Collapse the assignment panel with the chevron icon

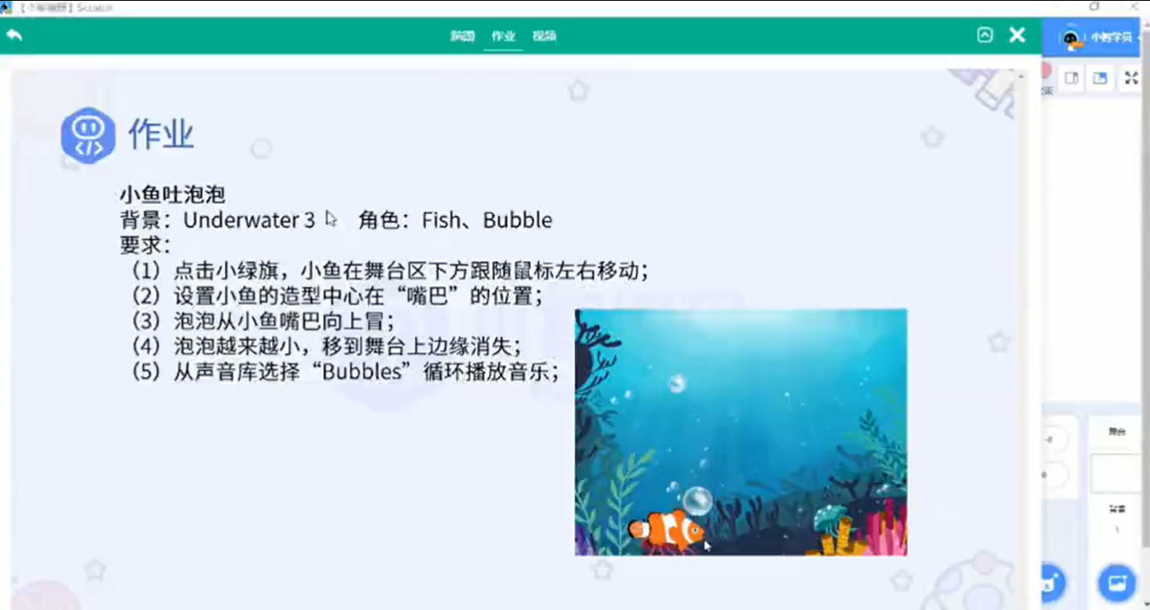pyautogui.click(x=985, y=35)
